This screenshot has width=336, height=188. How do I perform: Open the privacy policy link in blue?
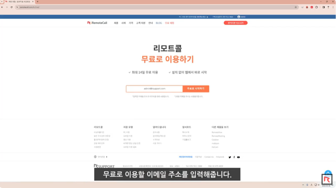(x=186, y=157)
